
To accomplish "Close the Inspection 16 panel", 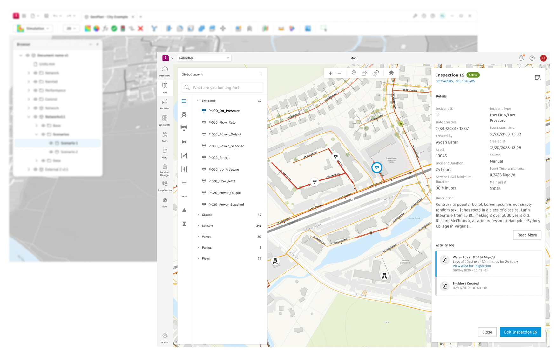I will tap(487, 332).
